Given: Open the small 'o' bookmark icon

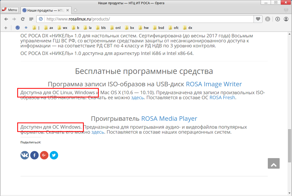Looking at the screenshot, I should [x=26, y=28].
